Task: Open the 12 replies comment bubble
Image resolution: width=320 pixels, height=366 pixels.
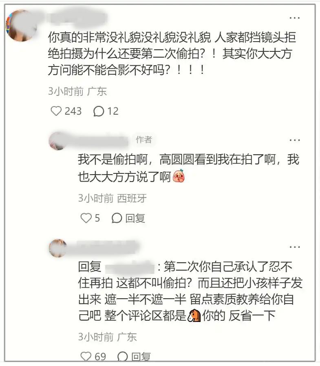Action: point(99,111)
